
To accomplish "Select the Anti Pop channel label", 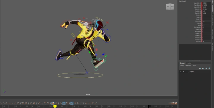I will [x=198, y=31].
